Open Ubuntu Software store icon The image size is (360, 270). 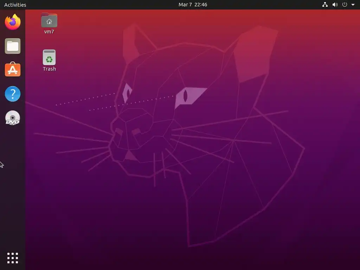[x=13, y=69]
